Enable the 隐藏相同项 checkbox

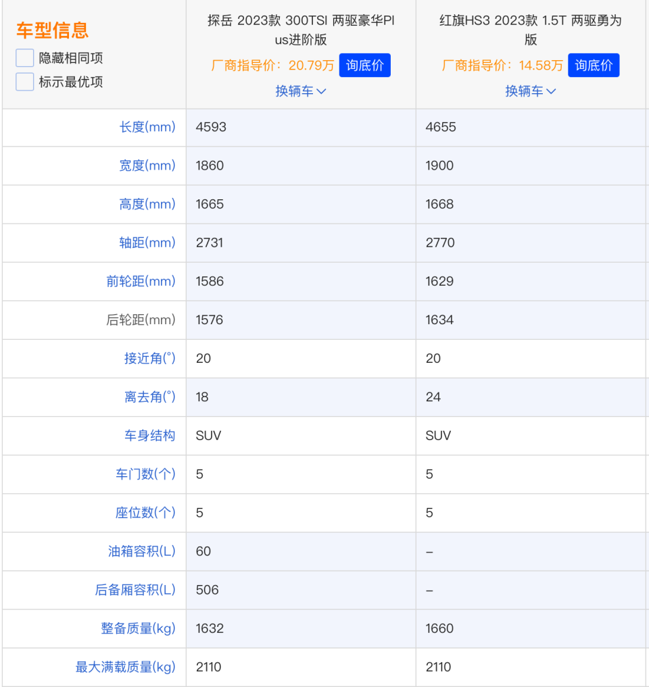(24, 57)
